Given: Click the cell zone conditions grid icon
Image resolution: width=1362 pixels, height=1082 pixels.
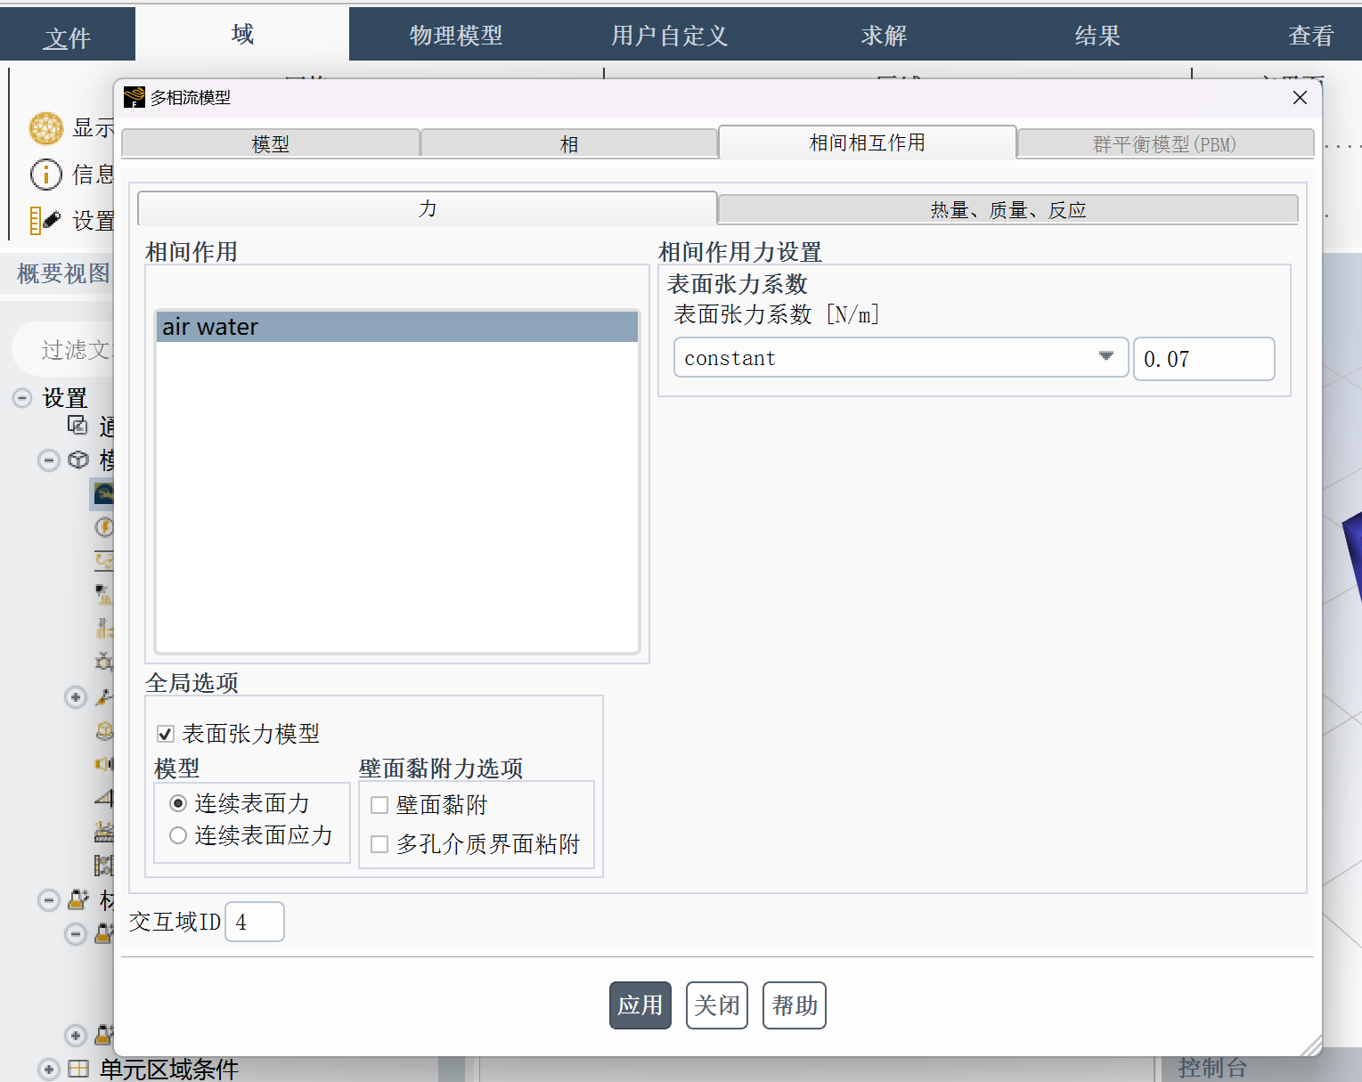Looking at the screenshot, I should point(78,1068).
